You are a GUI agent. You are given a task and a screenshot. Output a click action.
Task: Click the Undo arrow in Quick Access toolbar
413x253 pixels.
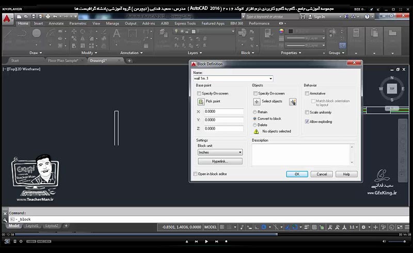click(55, 17)
